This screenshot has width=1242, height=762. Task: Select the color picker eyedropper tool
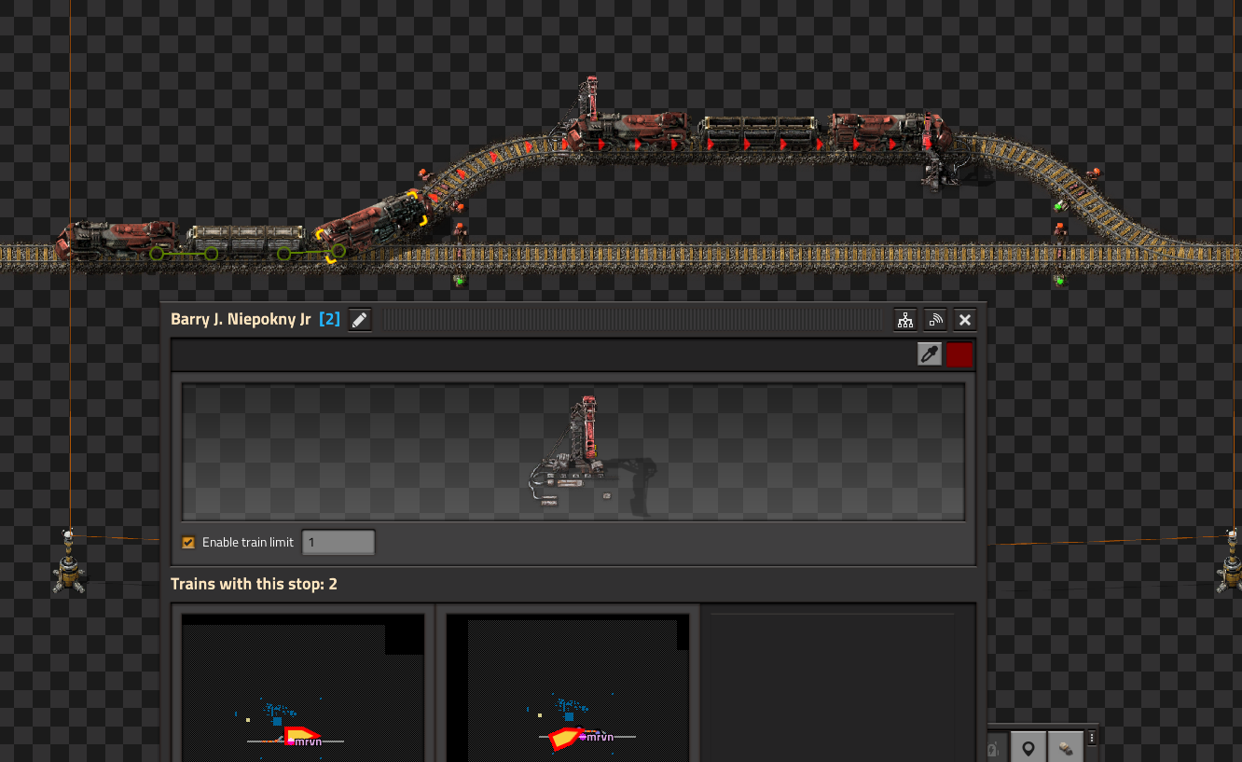point(930,354)
